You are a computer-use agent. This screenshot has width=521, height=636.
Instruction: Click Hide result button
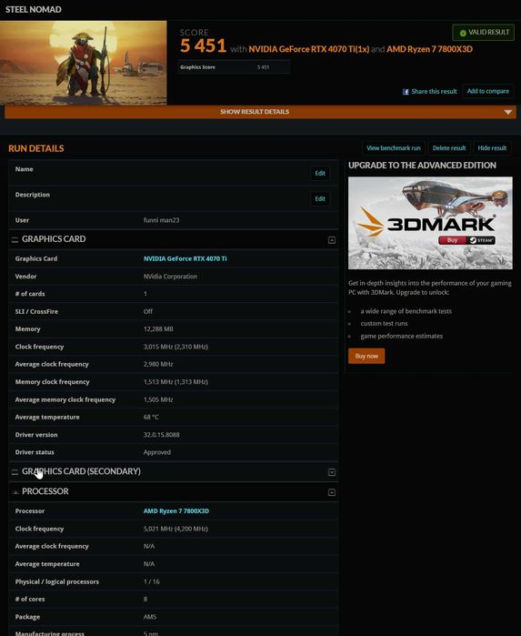tap(492, 148)
